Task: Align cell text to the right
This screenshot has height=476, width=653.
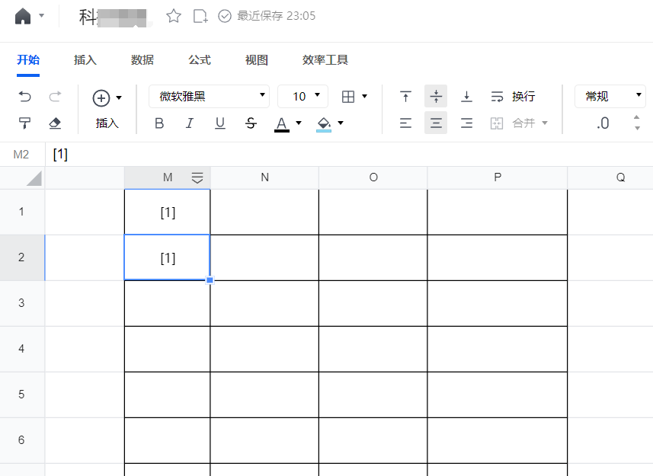Action: click(x=467, y=123)
